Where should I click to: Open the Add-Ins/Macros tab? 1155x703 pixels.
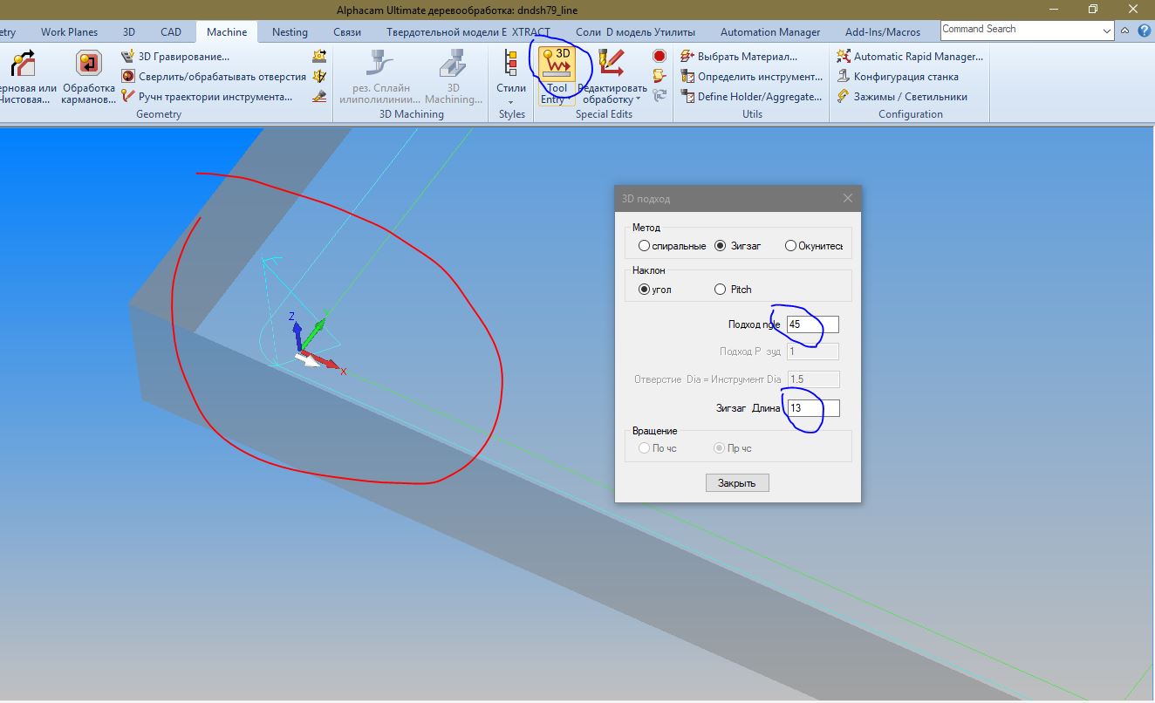[x=883, y=31]
